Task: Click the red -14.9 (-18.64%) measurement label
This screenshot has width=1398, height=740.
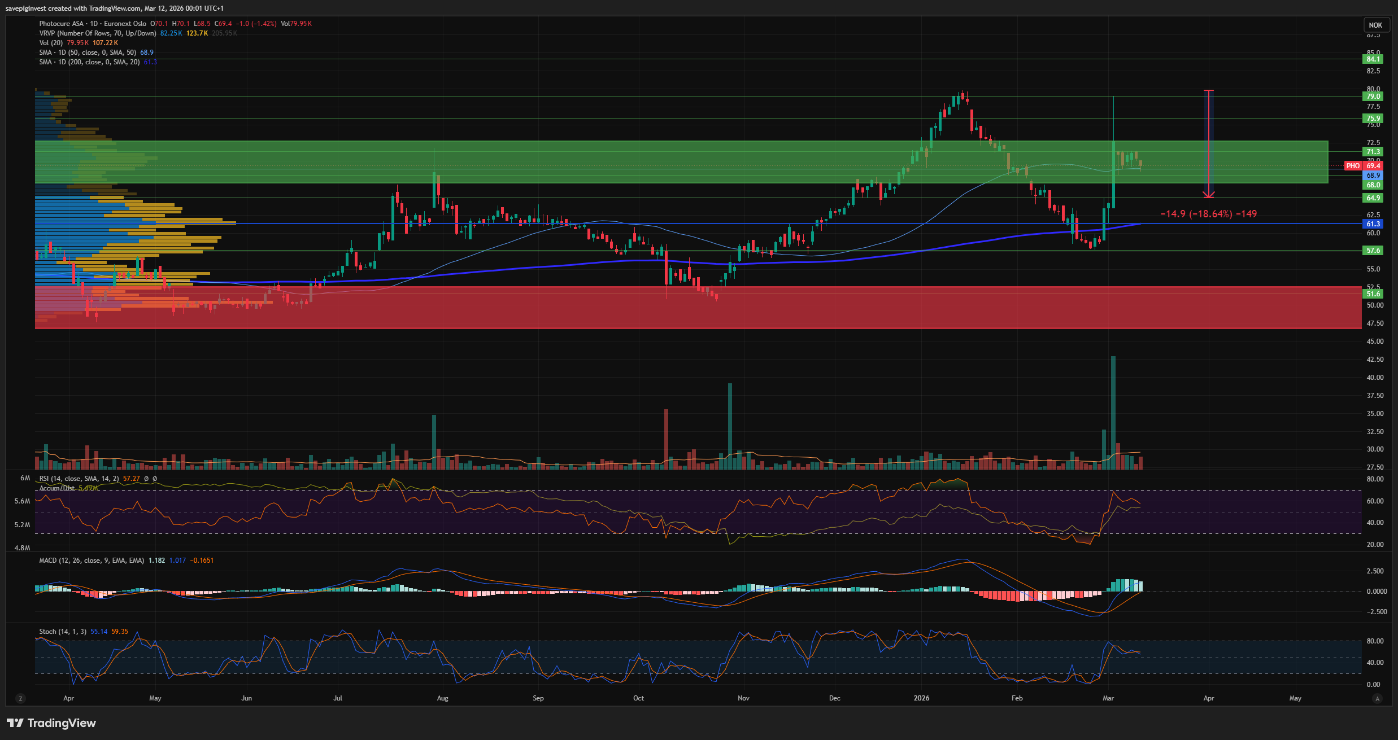Action: coord(1208,214)
